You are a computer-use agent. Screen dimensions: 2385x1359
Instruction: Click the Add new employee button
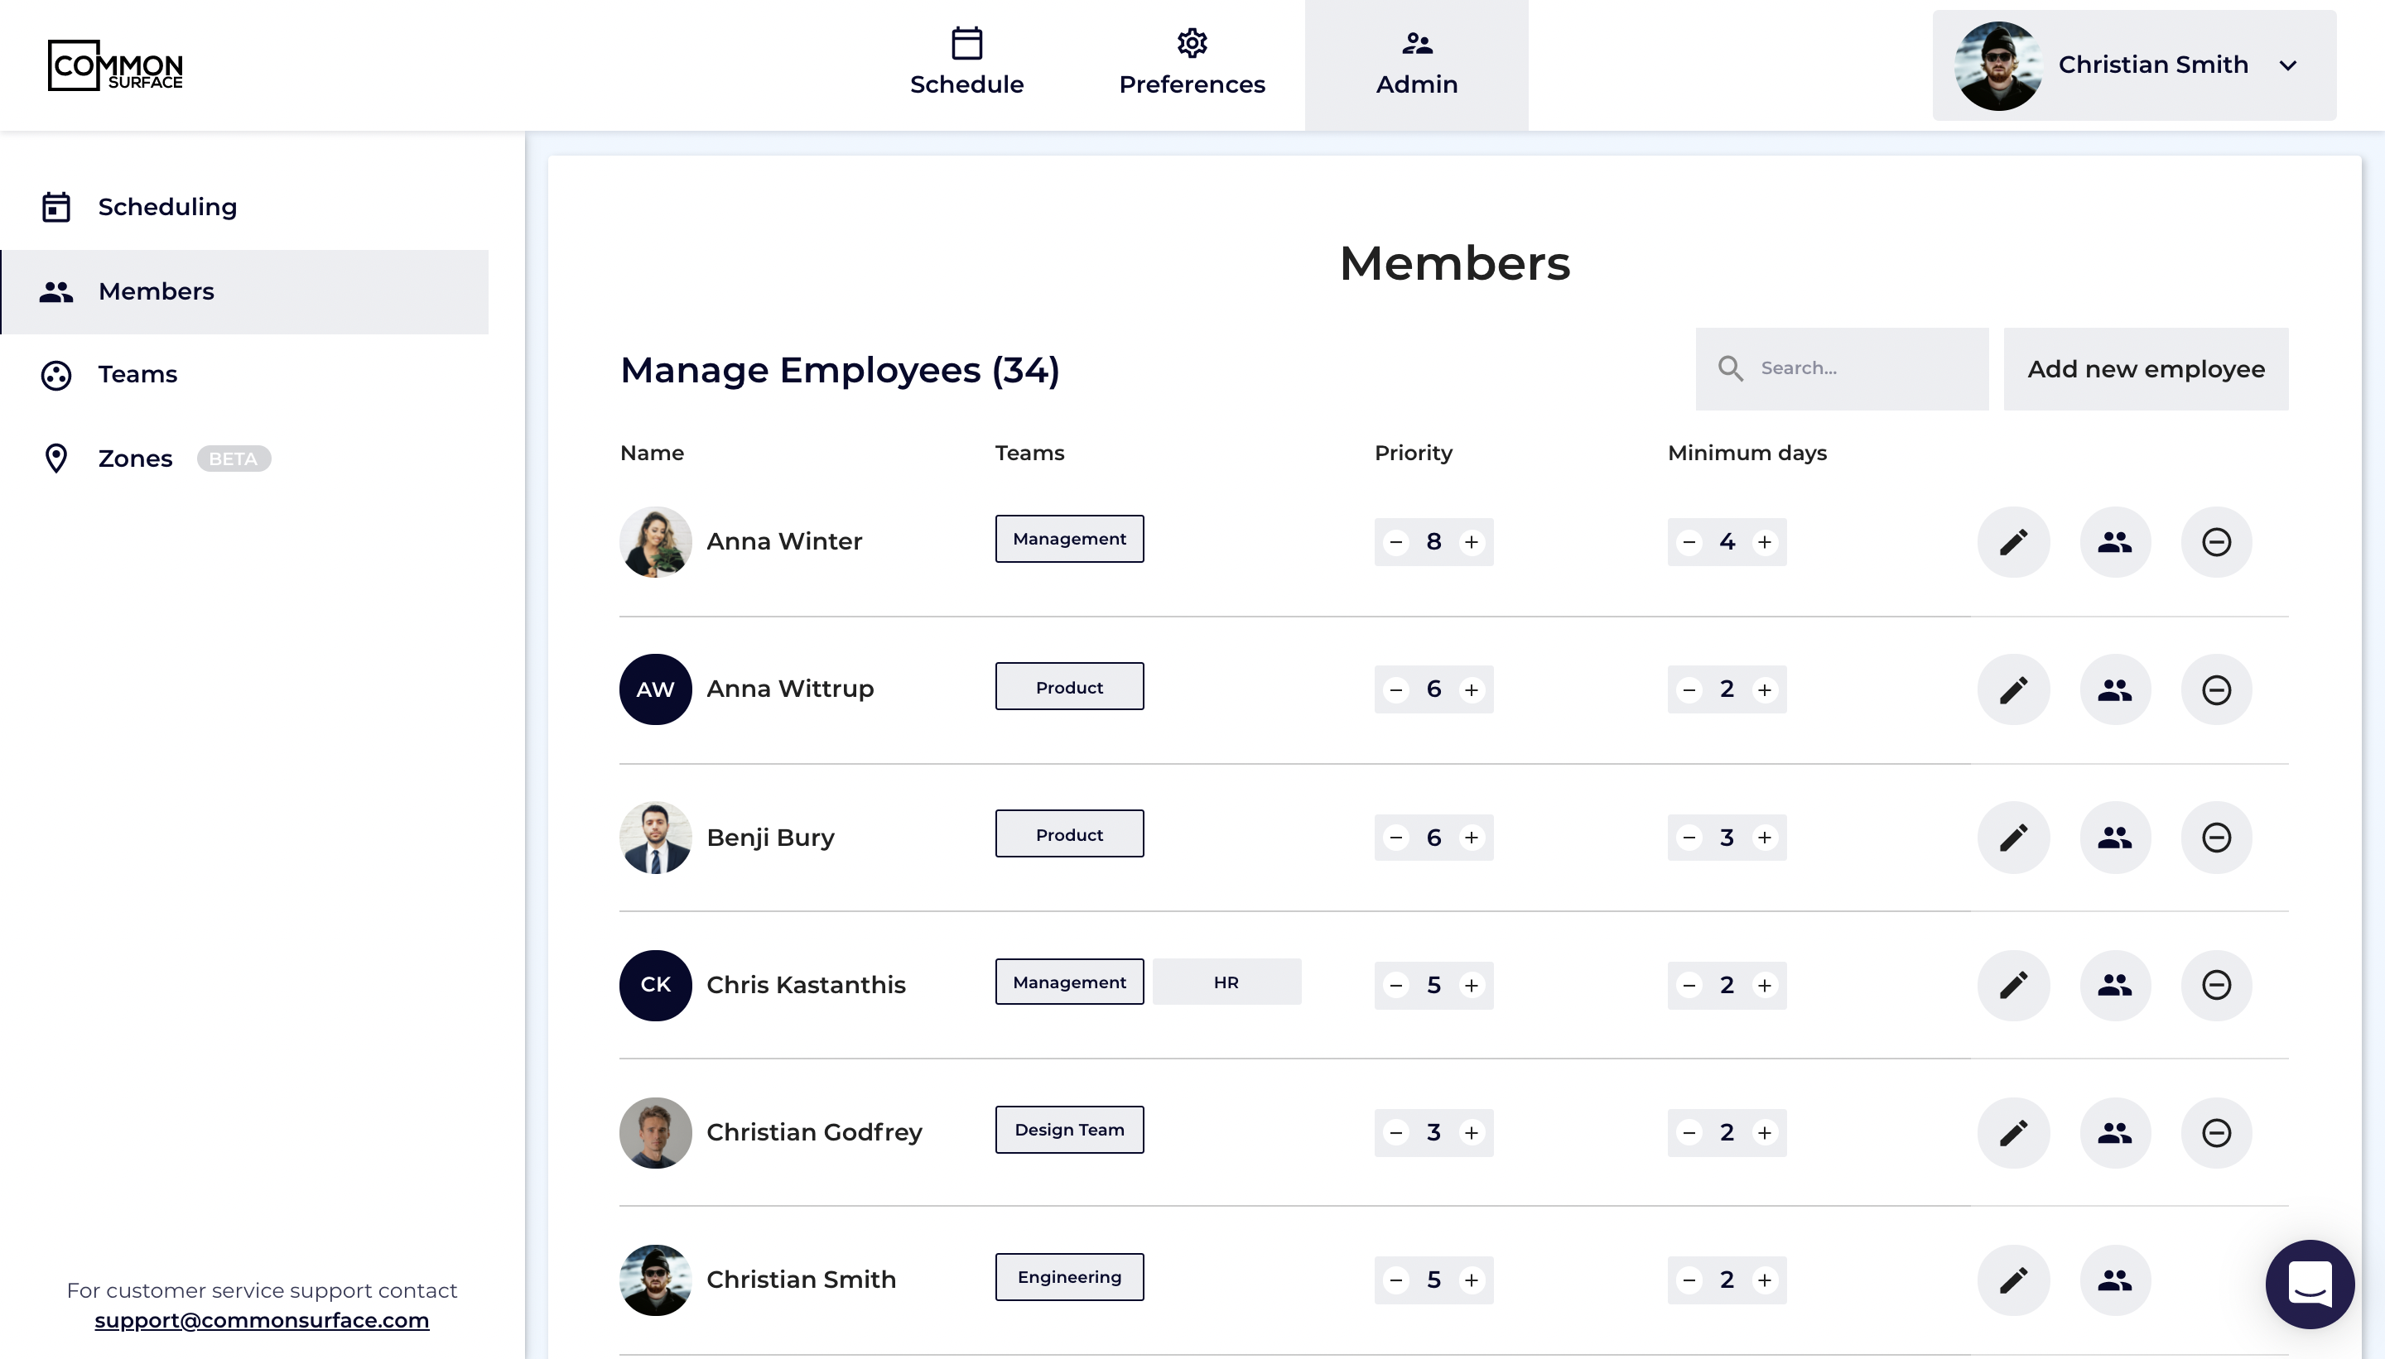pos(2145,368)
